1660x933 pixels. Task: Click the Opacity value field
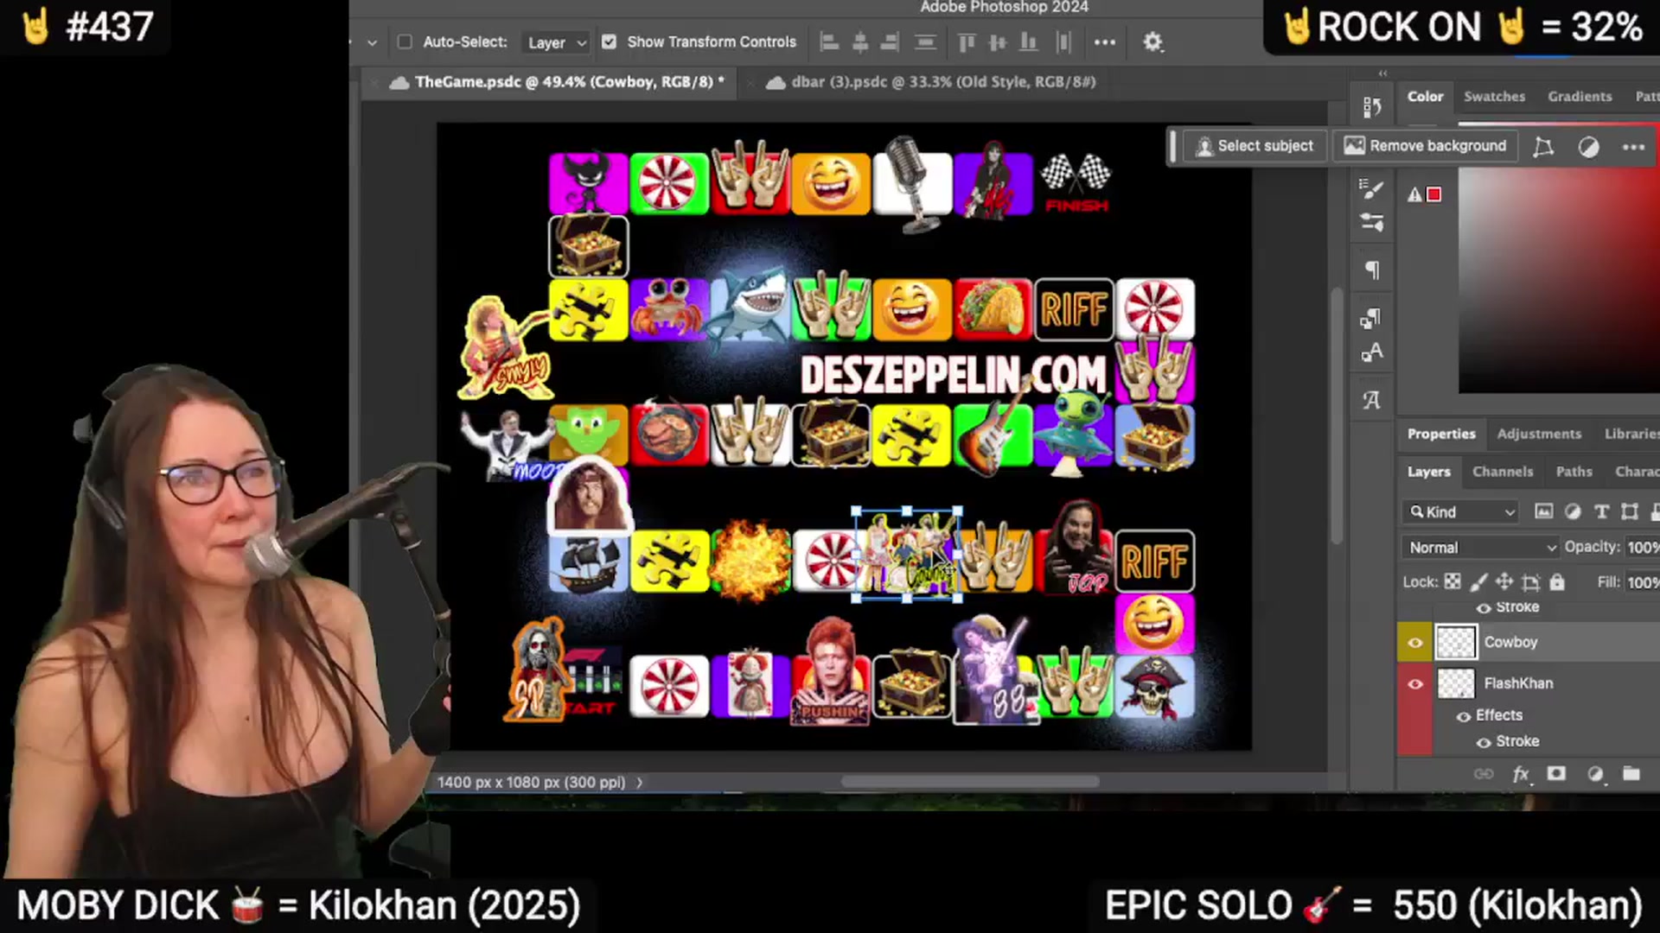coord(1642,548)
